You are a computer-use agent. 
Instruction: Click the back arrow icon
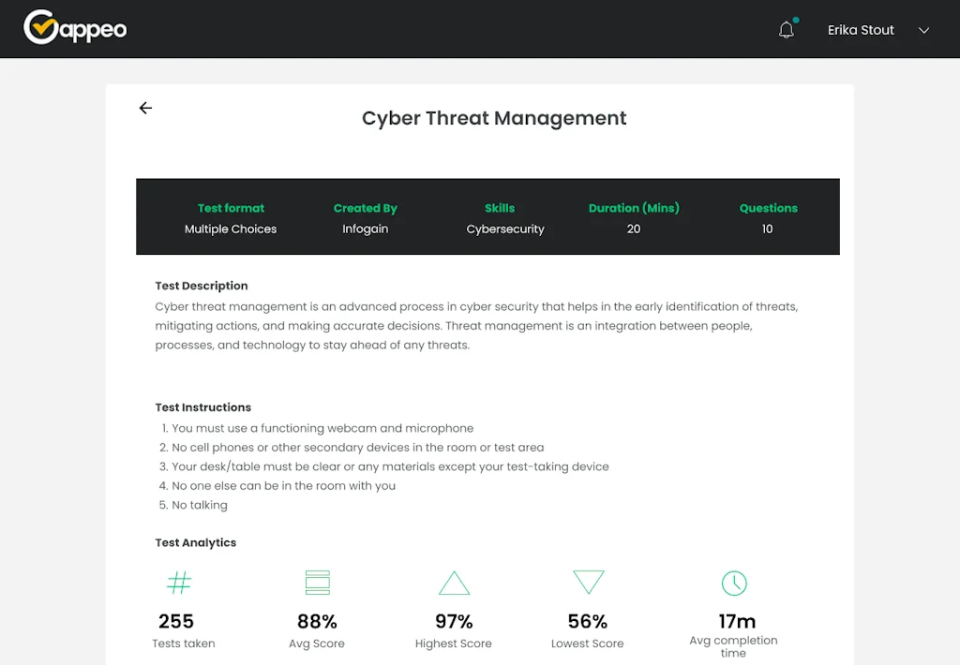click(145, 109)
